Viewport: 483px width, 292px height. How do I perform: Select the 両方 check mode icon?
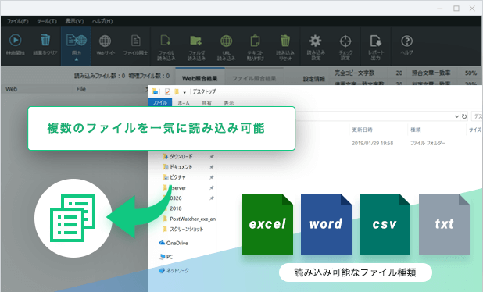[76, 40]
